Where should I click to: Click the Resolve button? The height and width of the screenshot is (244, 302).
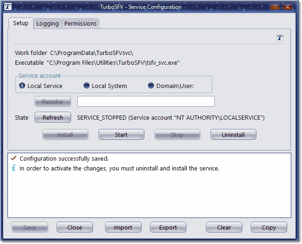53,102
